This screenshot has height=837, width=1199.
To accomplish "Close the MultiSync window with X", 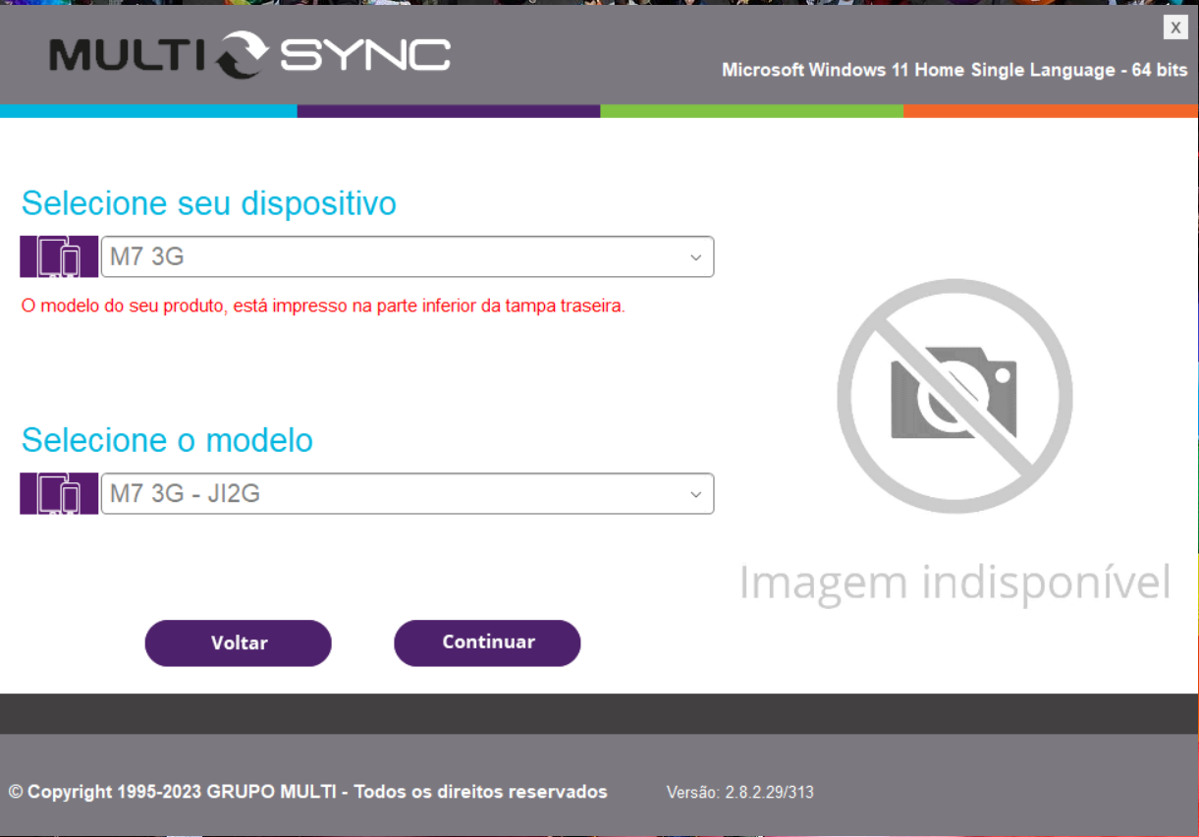I will tap(1175, 28).
